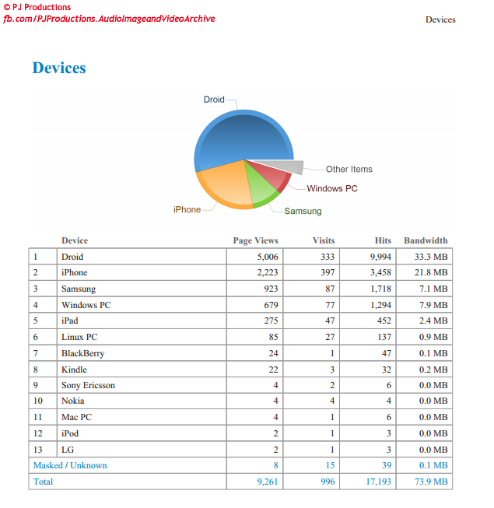Sort by Page Views column header
This screenshot has width=494, height=508.
click(255, 240)
